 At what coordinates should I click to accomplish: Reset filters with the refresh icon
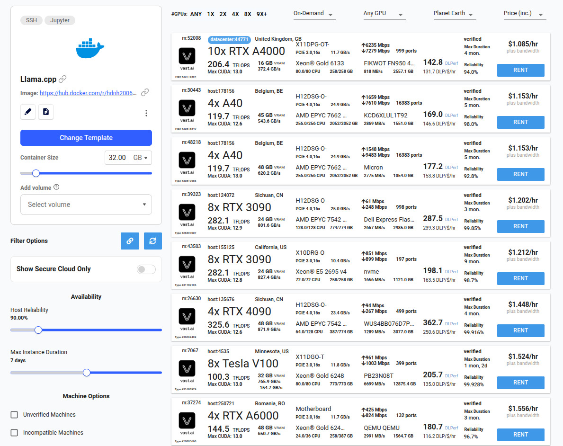pos(152,241)
